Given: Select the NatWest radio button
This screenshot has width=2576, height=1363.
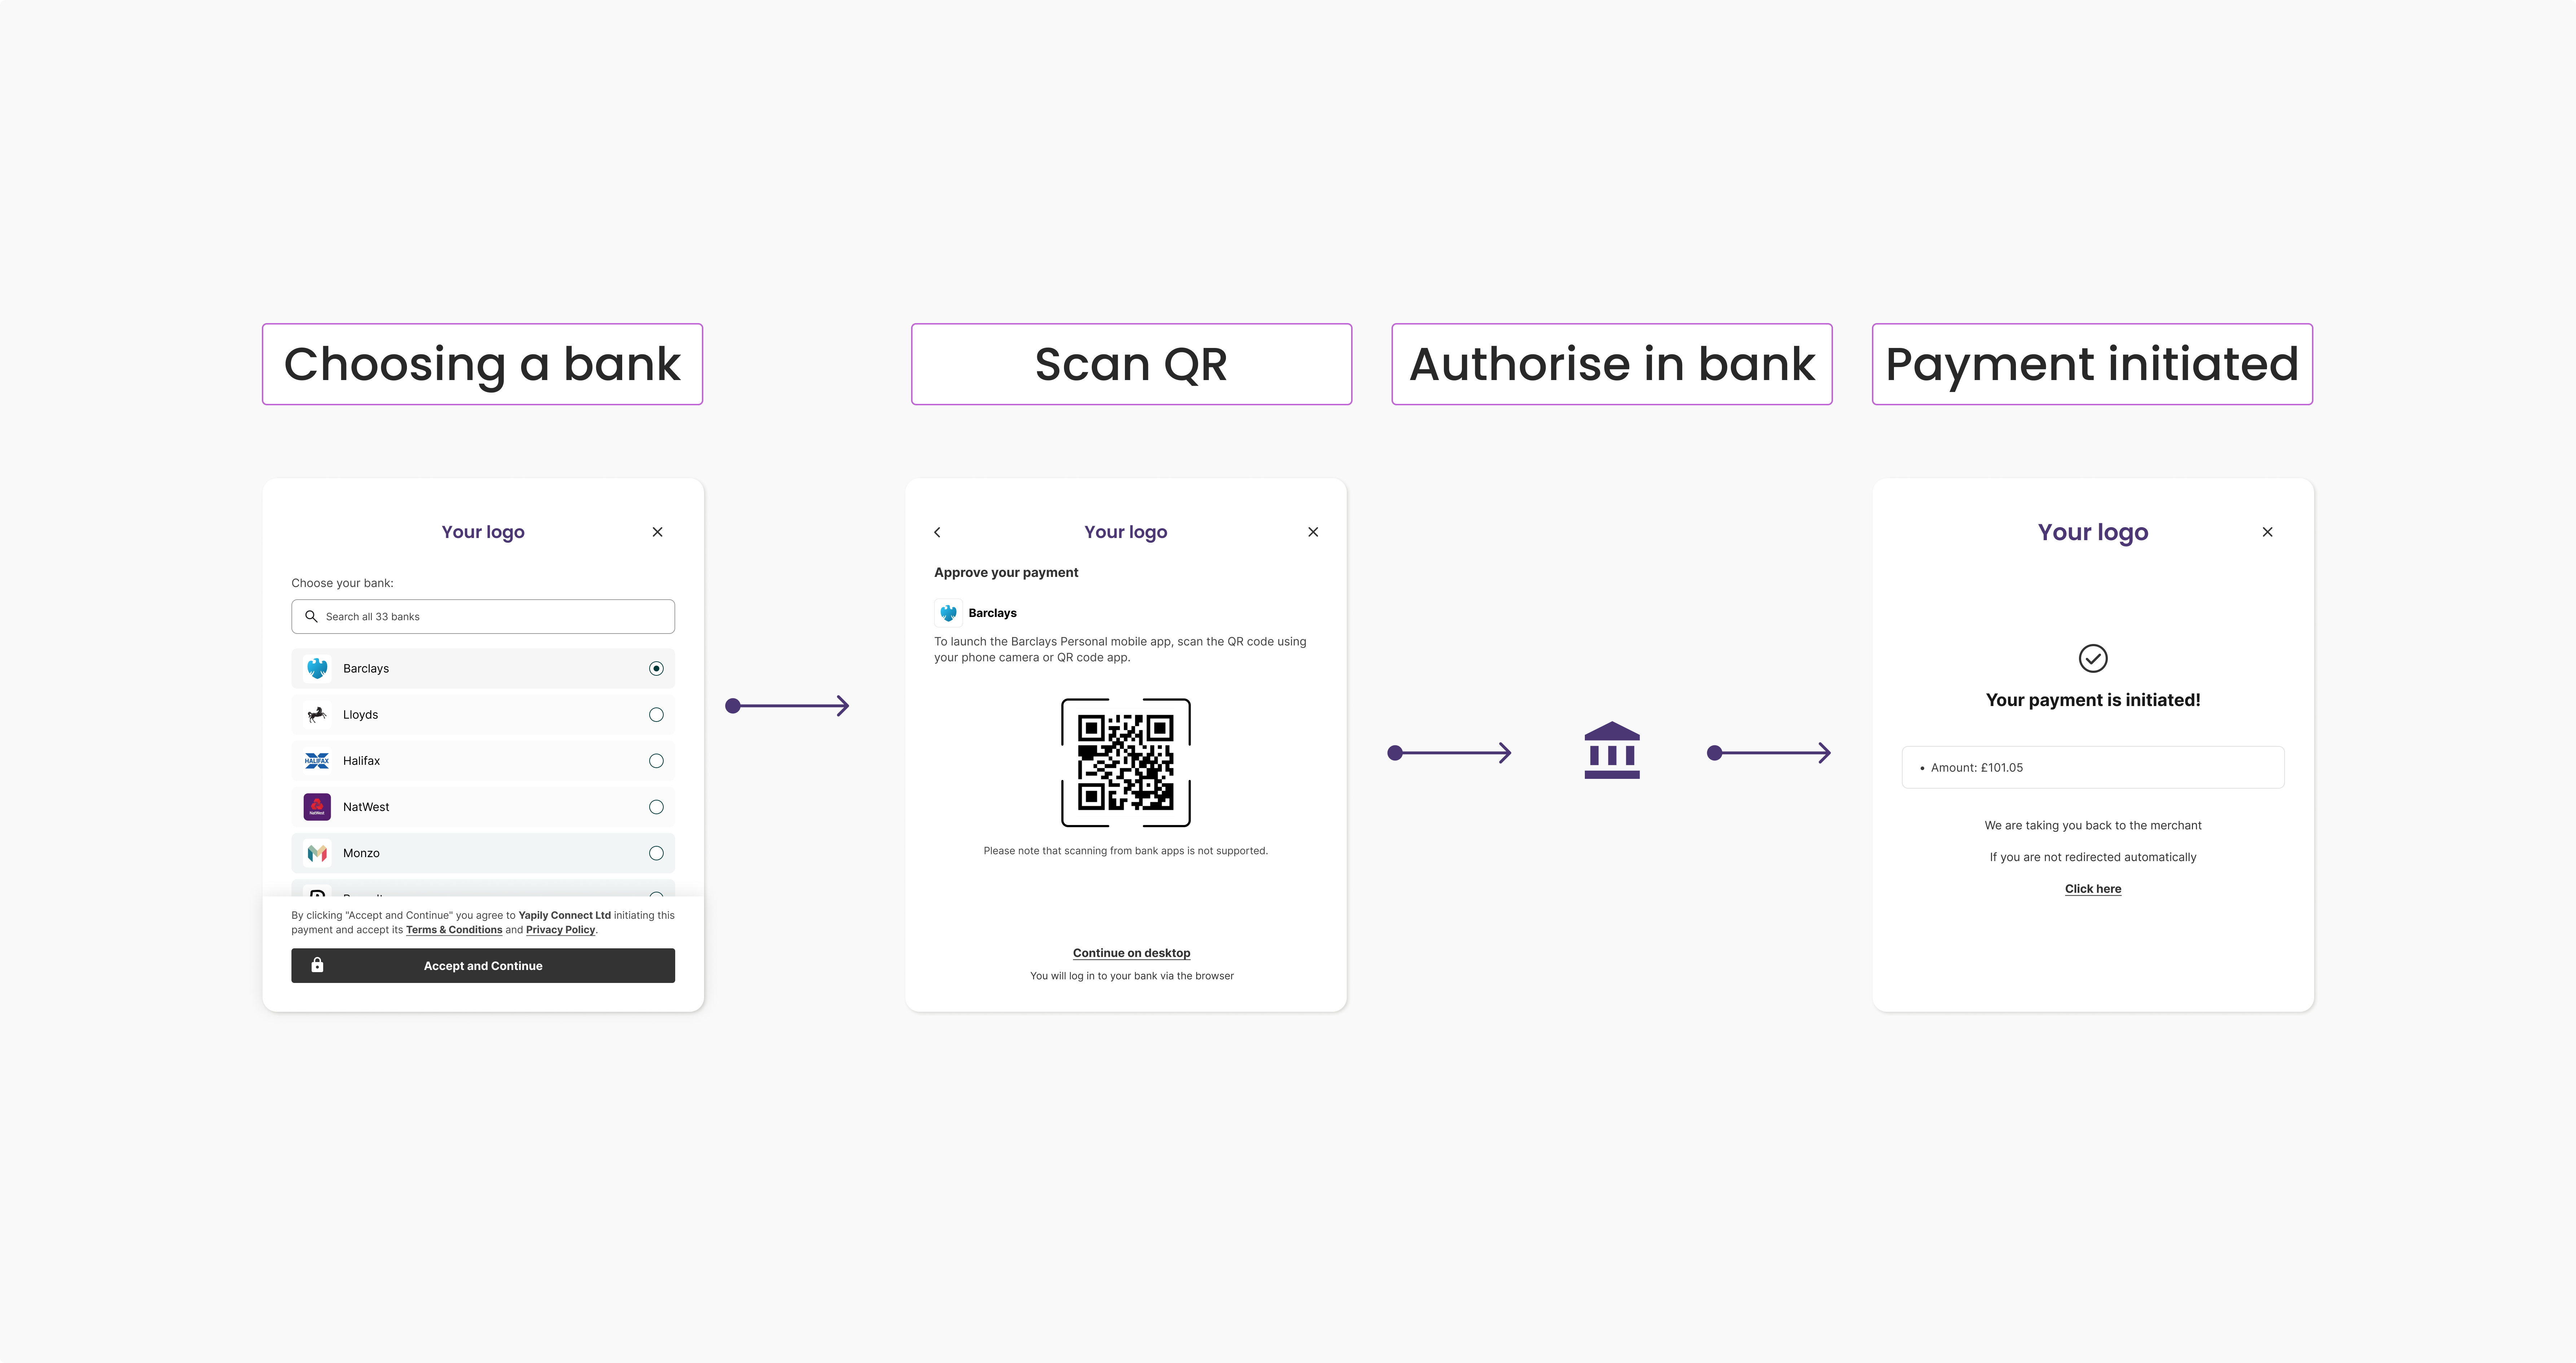Looking at the screenshot, I should 656,806.
